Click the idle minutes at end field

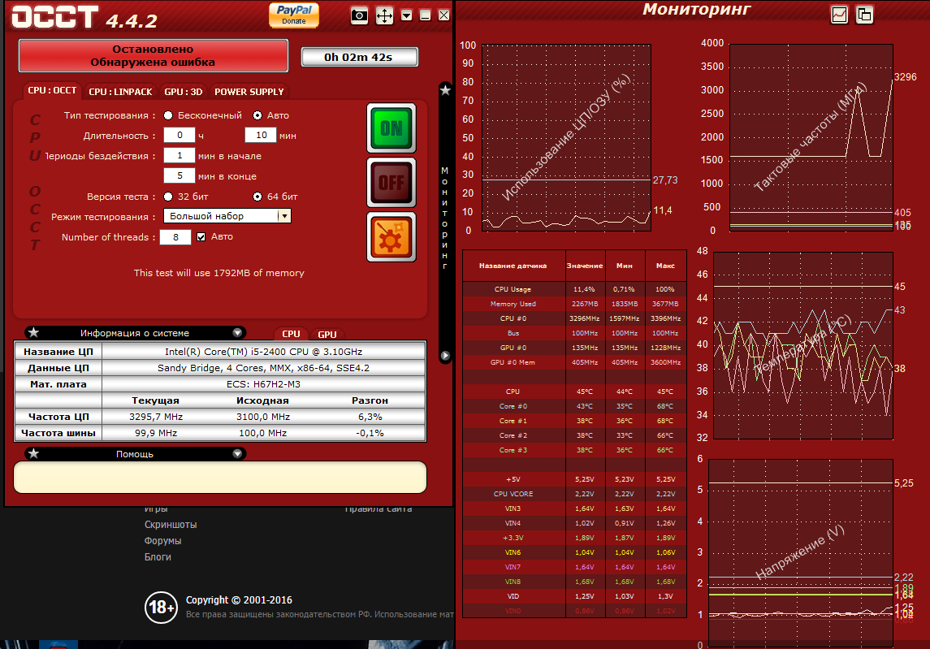tap(180, 175)
